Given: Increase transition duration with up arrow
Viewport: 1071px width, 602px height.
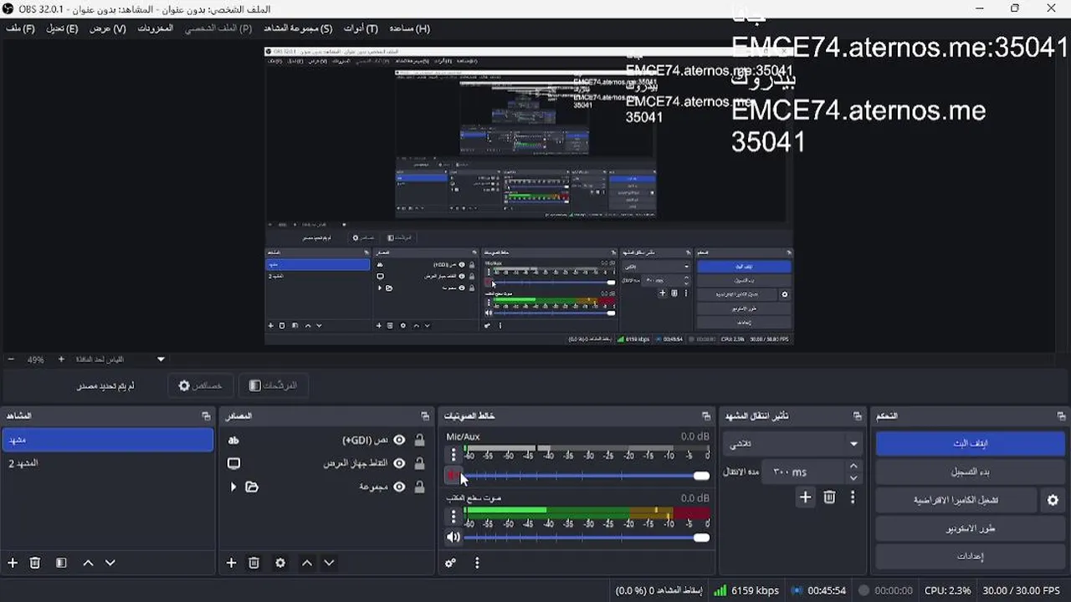Looking at the screenshot, I should (x=853, y=467).
